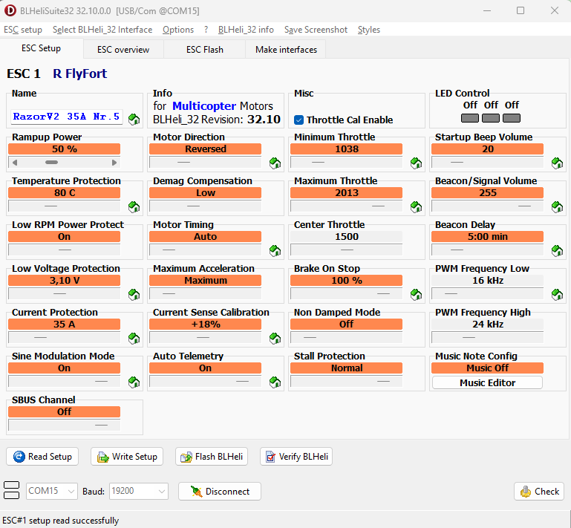Viewport: 571px width, 528px height.
Task: Click the Multicopter link in Info
Action: pyautogui.click(x=204, y=106)
